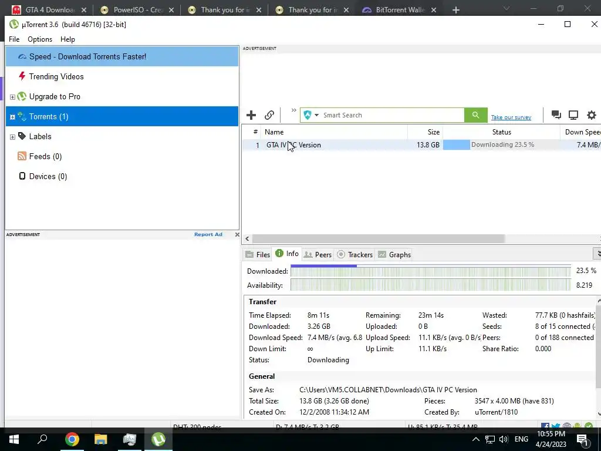Close the BitTorrent Wallet browser tab
The image size is (601, 451).
tap(434, 10)
